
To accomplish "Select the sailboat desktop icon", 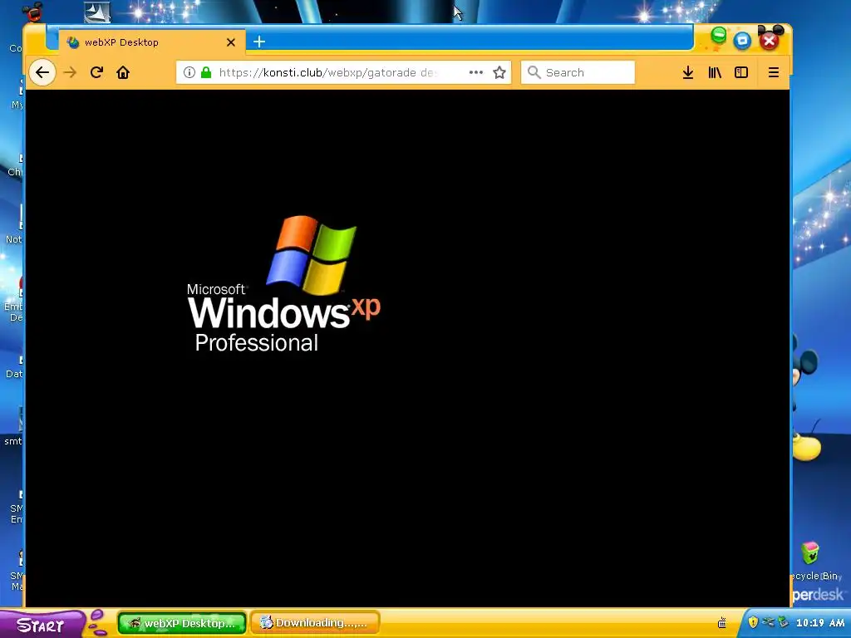I will [x=97, y=12].
